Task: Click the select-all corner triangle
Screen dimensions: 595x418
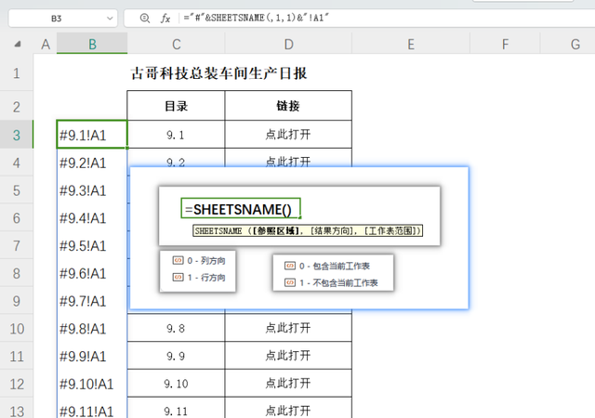Action: pos(18,45)
